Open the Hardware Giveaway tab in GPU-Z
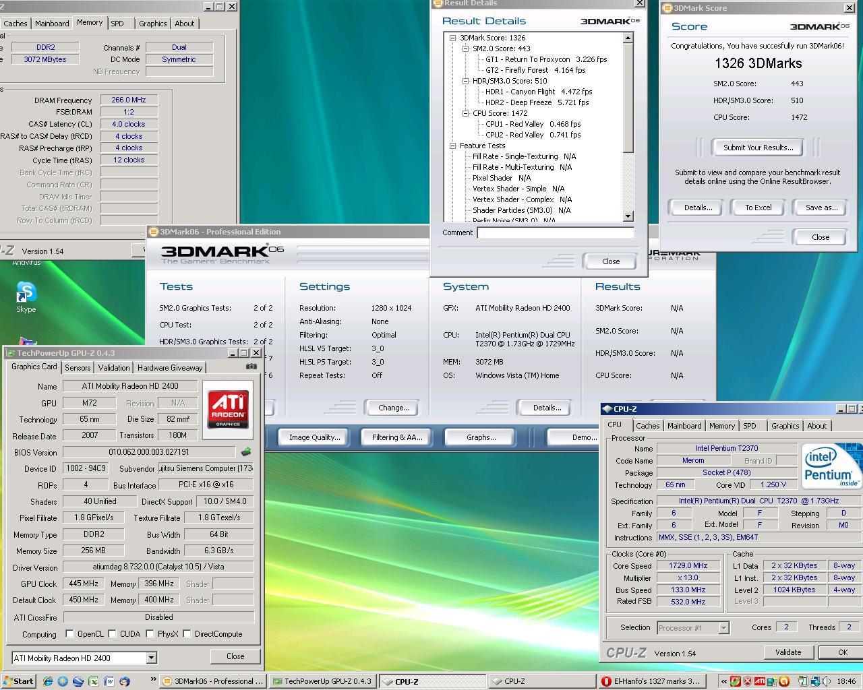863x690 pixels. tap(170, 368)
